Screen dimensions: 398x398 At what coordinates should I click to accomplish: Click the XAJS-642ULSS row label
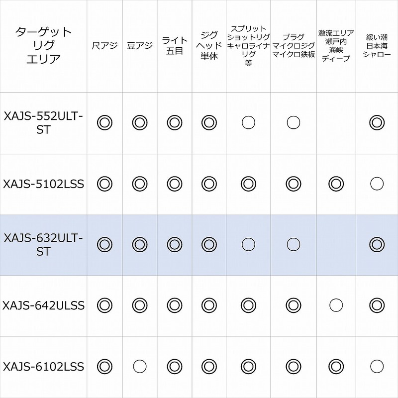(x=43, y=305)
